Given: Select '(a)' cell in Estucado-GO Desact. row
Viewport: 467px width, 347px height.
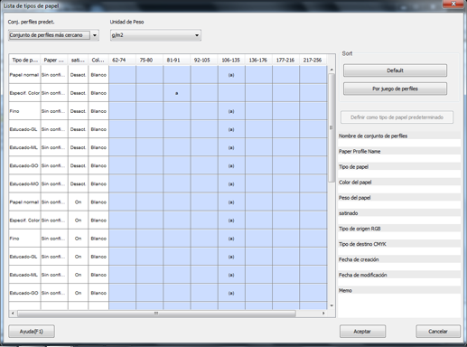Looking at the screenshot, I should click(x=231, y=166).
